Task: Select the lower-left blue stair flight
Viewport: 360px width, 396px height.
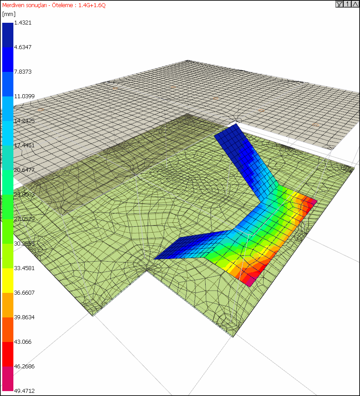Action: (192, 246)
